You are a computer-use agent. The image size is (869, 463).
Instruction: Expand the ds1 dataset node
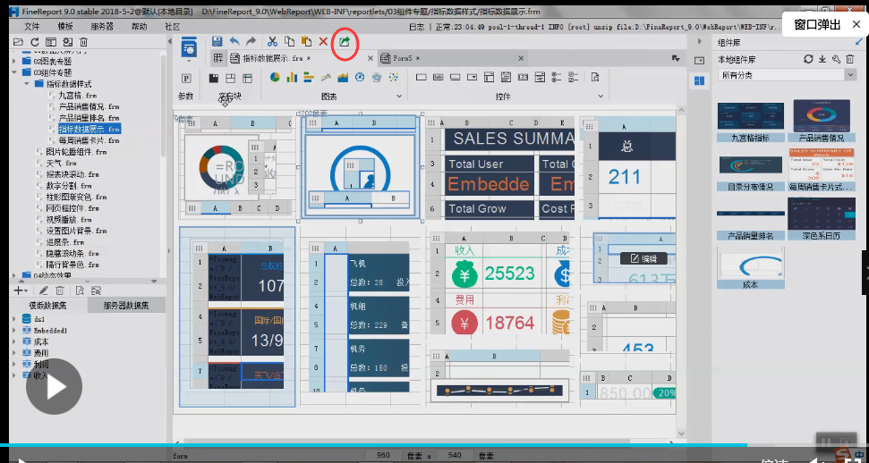(x=15, y=319)
